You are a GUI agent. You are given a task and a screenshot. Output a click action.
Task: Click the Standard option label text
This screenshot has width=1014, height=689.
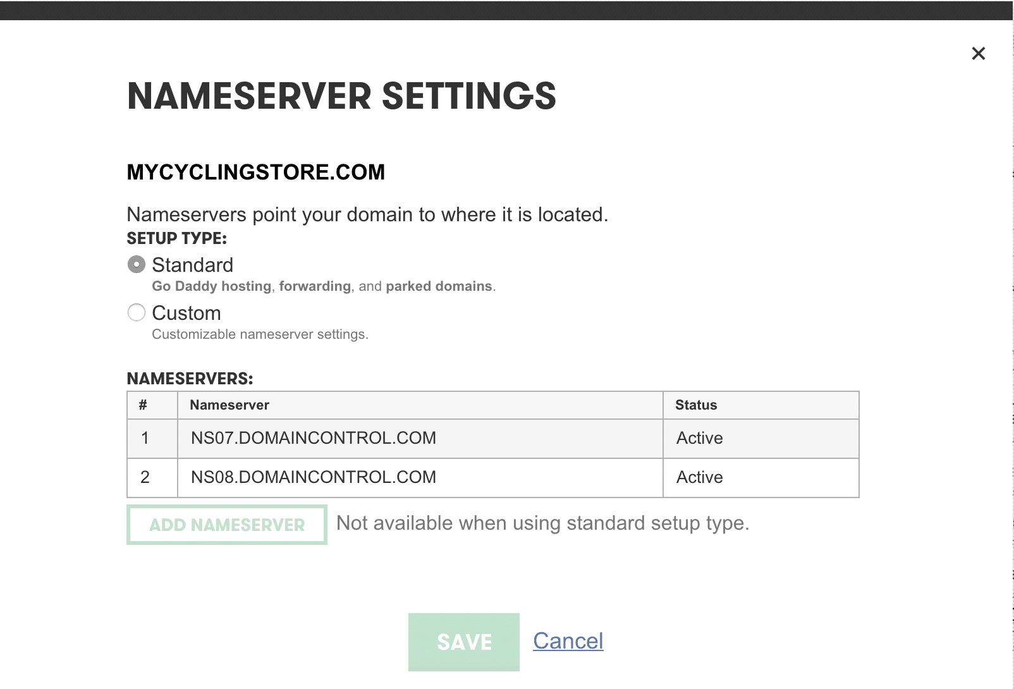click(192, 265)
